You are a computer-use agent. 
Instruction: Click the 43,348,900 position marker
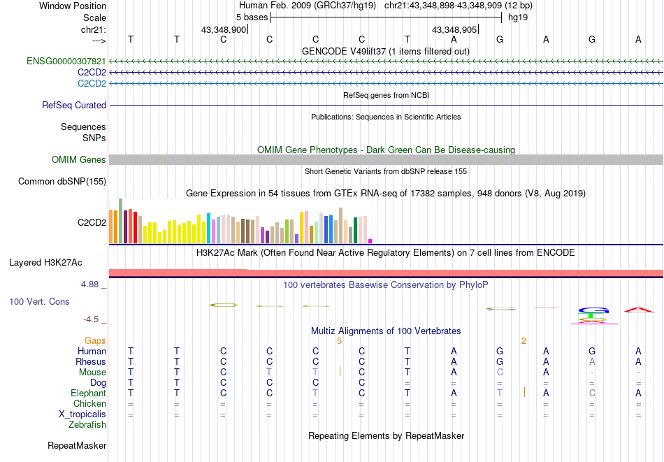click(x=223, y=29)
